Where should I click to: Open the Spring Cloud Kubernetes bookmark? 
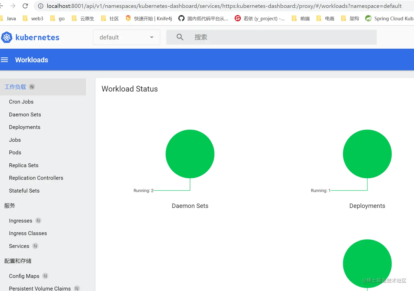(x=390, y=18)
